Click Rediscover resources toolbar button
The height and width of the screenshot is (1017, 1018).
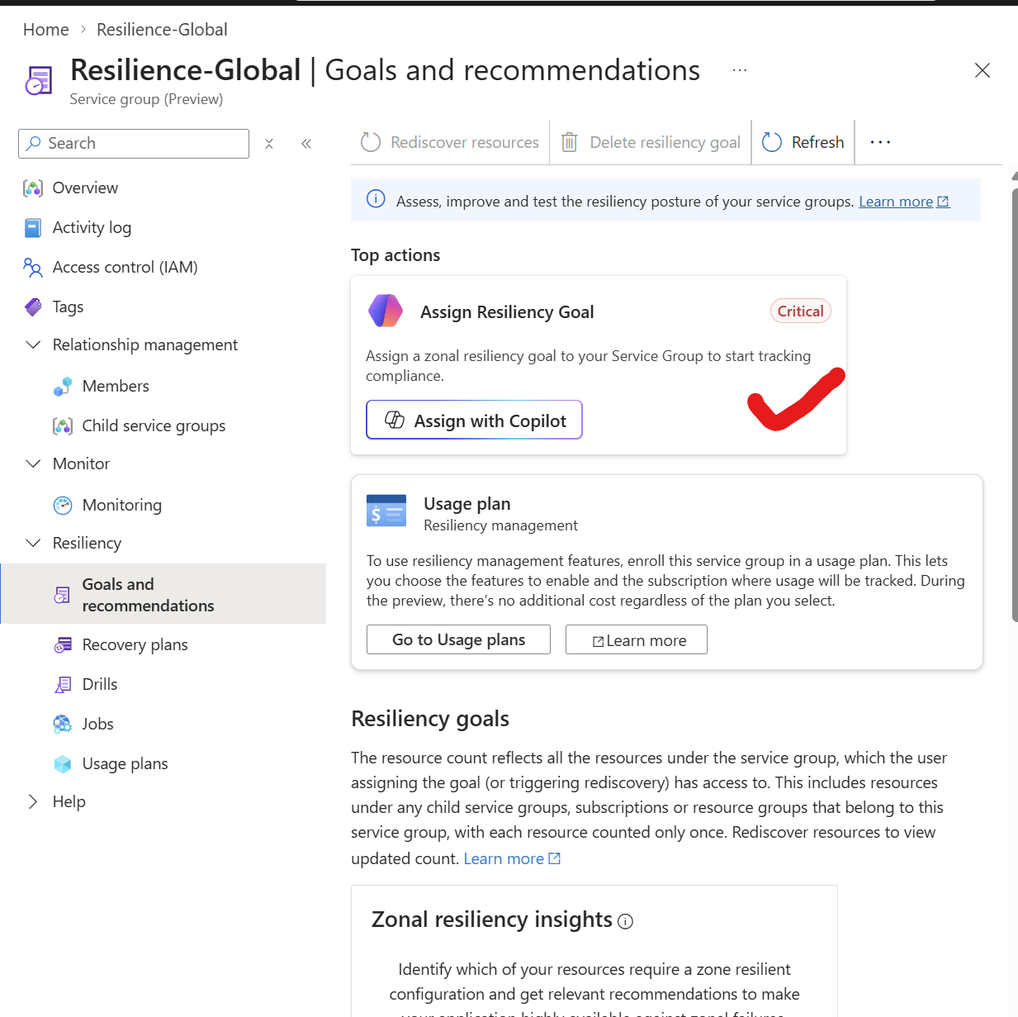450,142
